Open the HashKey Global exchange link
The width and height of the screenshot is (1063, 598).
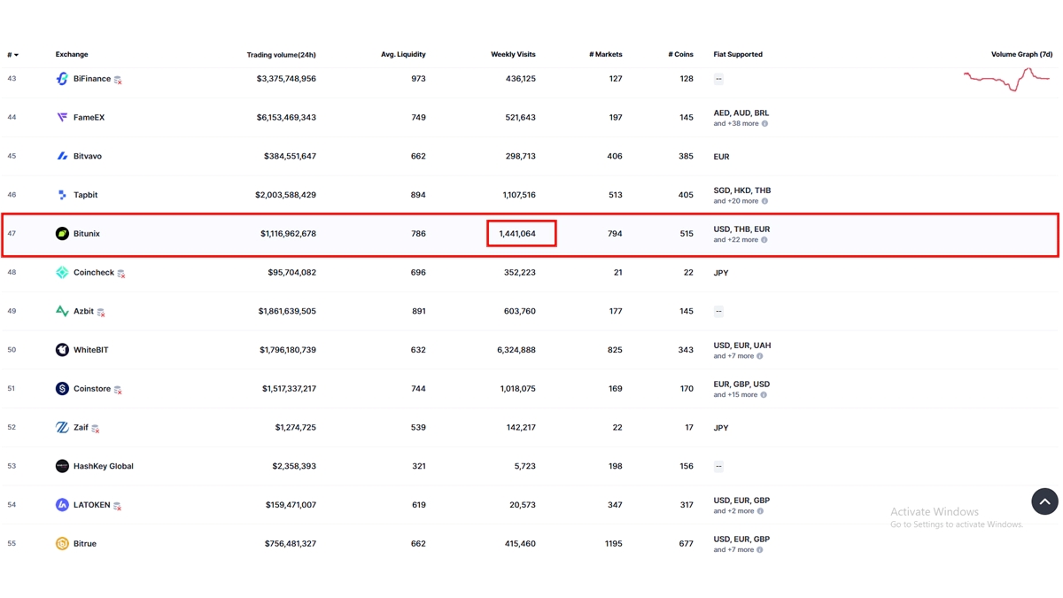(104, 466)
